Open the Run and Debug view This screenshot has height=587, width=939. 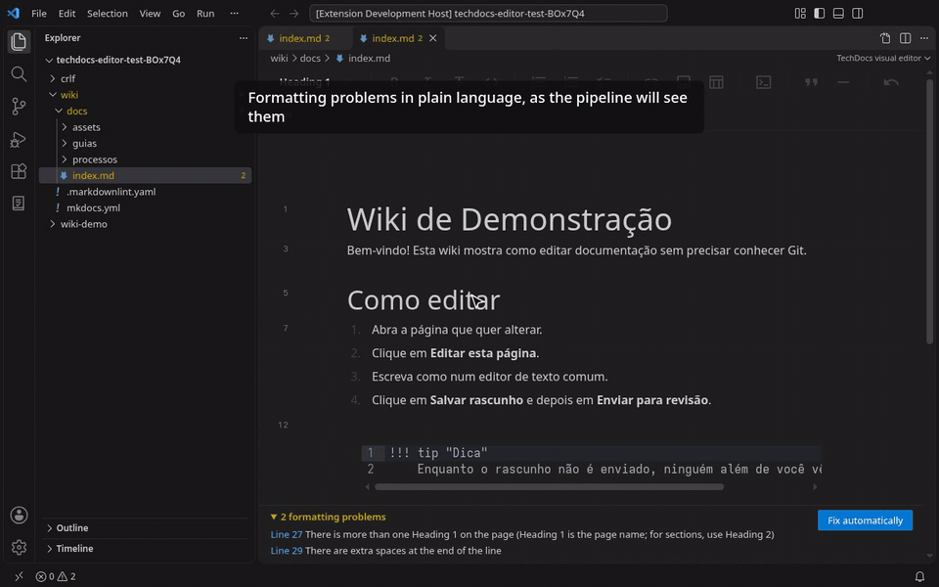pyautogui.click(x=19, y=139)
